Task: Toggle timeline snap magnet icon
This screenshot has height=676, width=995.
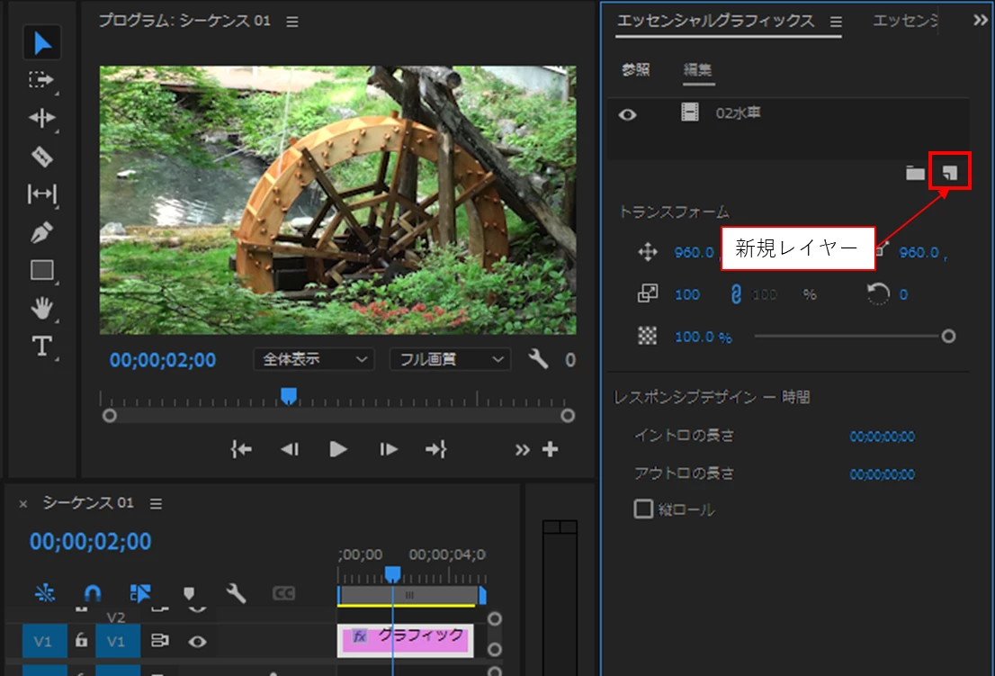Action: pos(93,593)
